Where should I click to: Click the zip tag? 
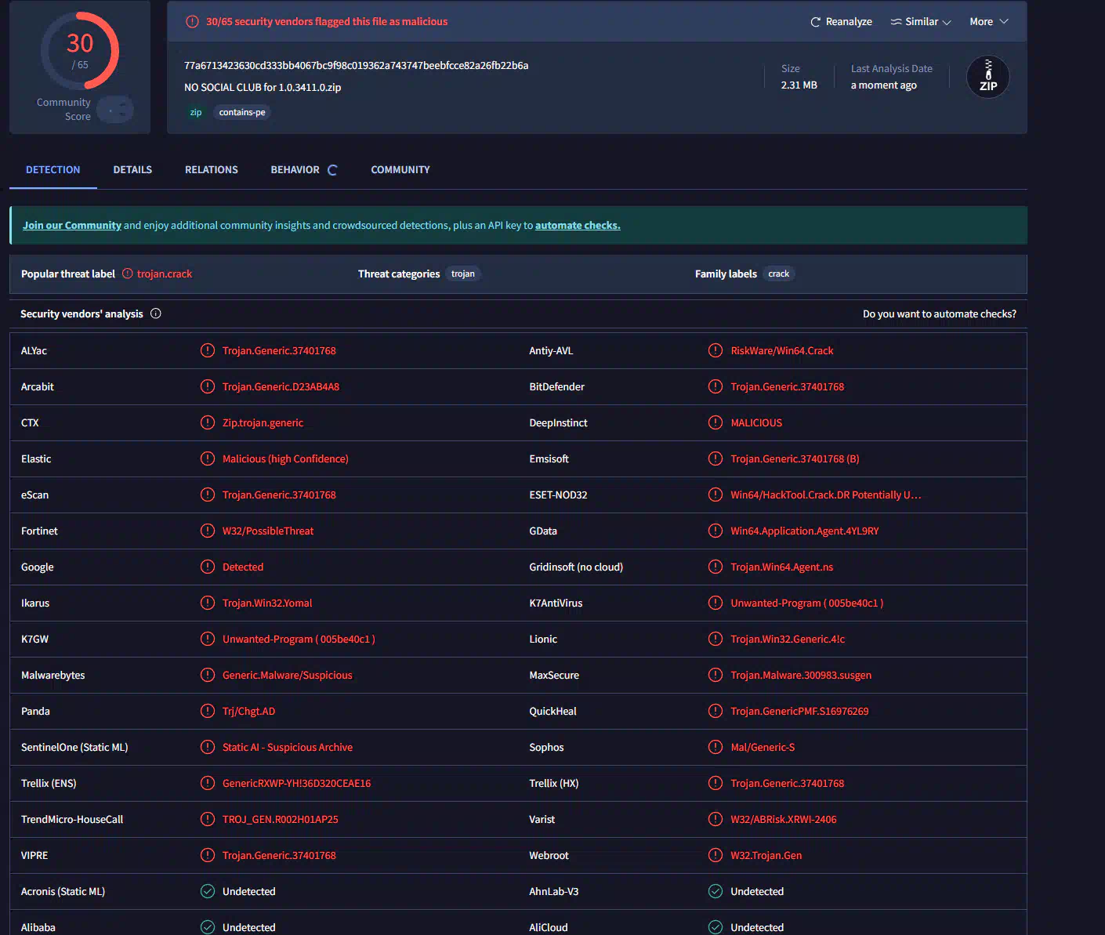pos(196,113)
